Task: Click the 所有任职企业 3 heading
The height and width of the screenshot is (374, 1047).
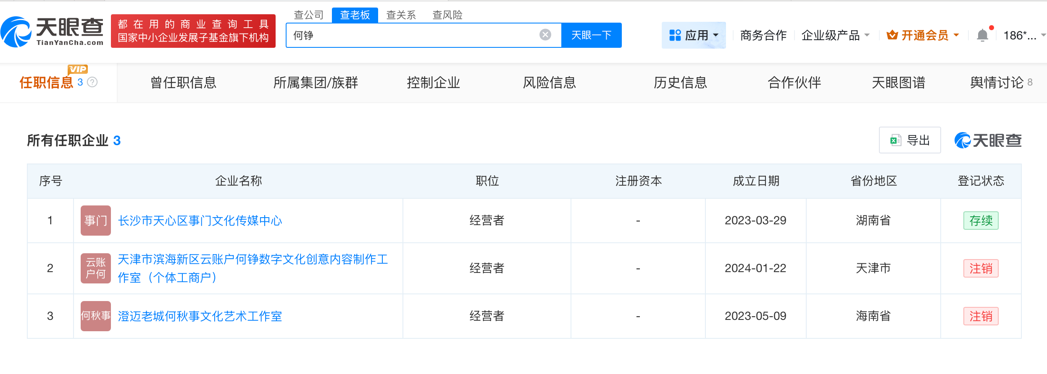Action: point(74,140)
